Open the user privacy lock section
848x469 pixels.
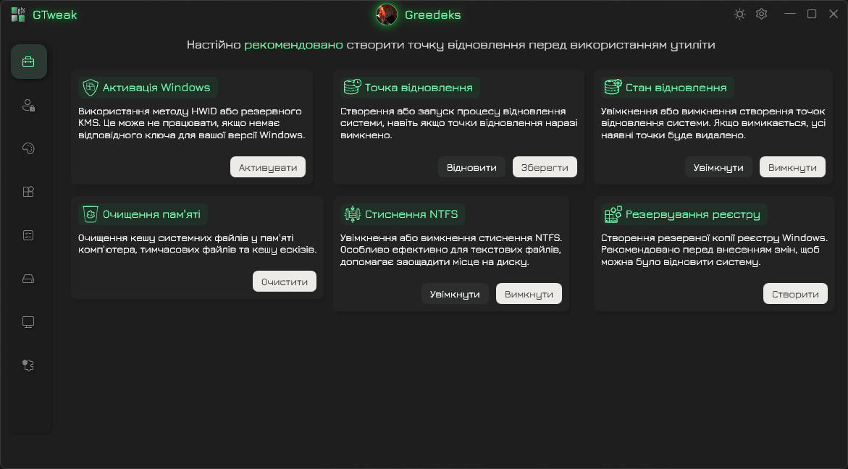click(29, 106)
